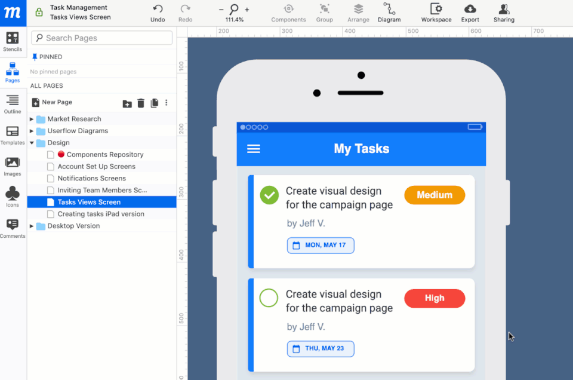Open the Images panel
Screen dimensions: 573x380
tap(13, 167)
